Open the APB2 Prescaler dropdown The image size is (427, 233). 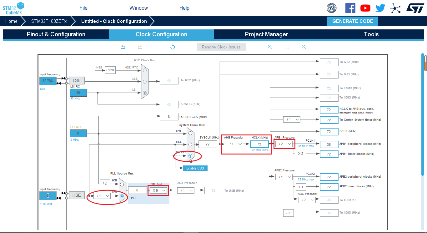[284, 177]
